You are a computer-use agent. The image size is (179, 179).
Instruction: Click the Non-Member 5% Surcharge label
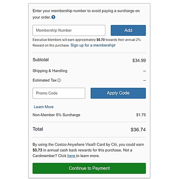pos(56,115)
